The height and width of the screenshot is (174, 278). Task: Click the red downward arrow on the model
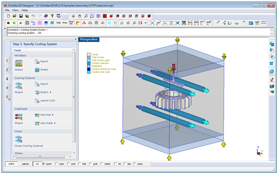[173, 68]
